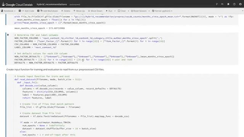The width and height of the screenshot is (244, 137).
Task: Open the Reset Session dropdown arrow
Action: pyautogui.click(x=149, y=11)
